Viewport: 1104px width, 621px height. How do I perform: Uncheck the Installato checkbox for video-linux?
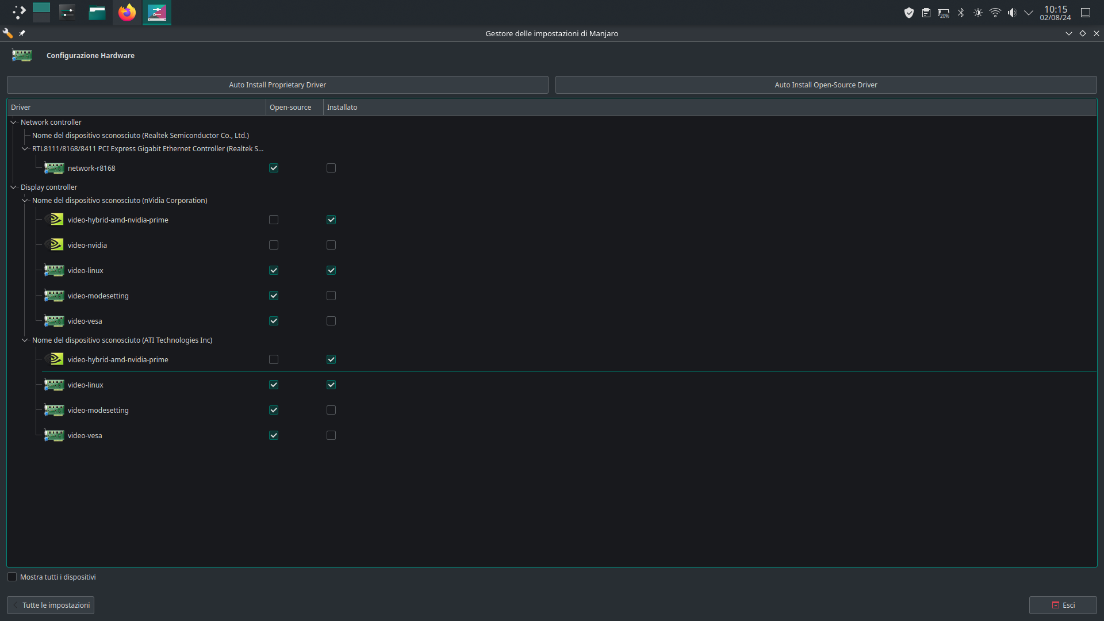click(x=331, y=270)
